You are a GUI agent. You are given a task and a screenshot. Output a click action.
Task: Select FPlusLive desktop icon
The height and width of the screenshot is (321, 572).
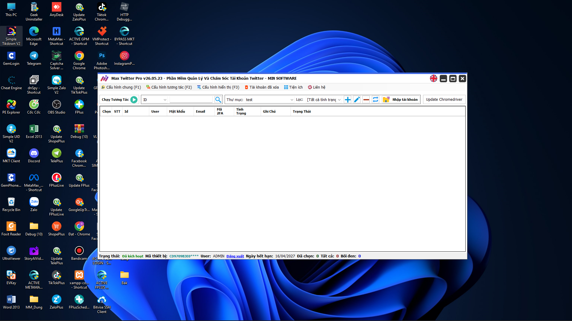57,180
